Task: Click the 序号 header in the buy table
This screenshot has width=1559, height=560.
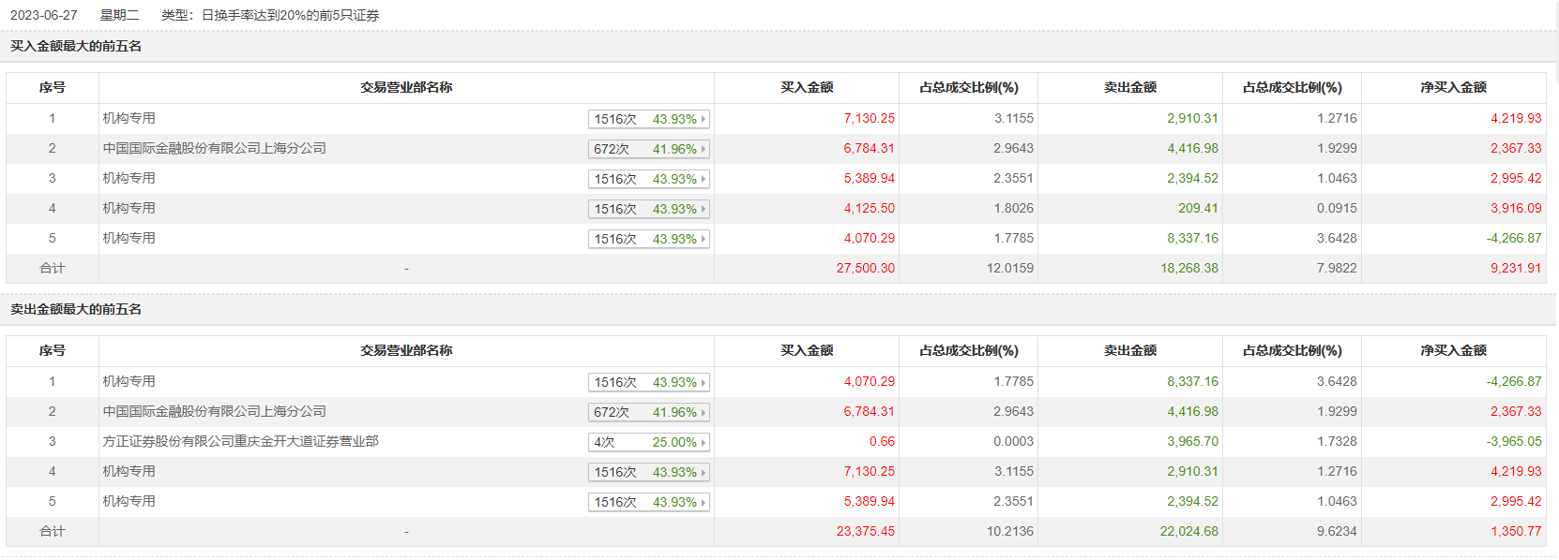Action: [x=53, y=87]
